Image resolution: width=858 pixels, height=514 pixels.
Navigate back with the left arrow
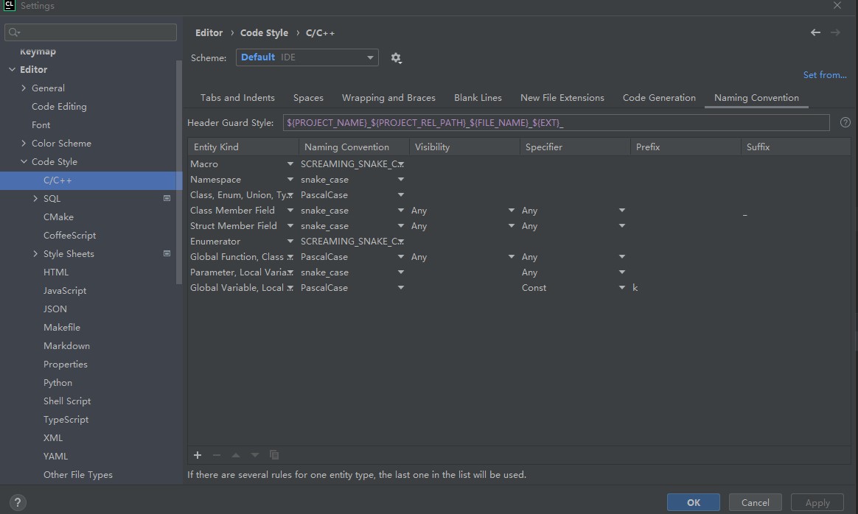pyautogui.click(x=815, y=33)
